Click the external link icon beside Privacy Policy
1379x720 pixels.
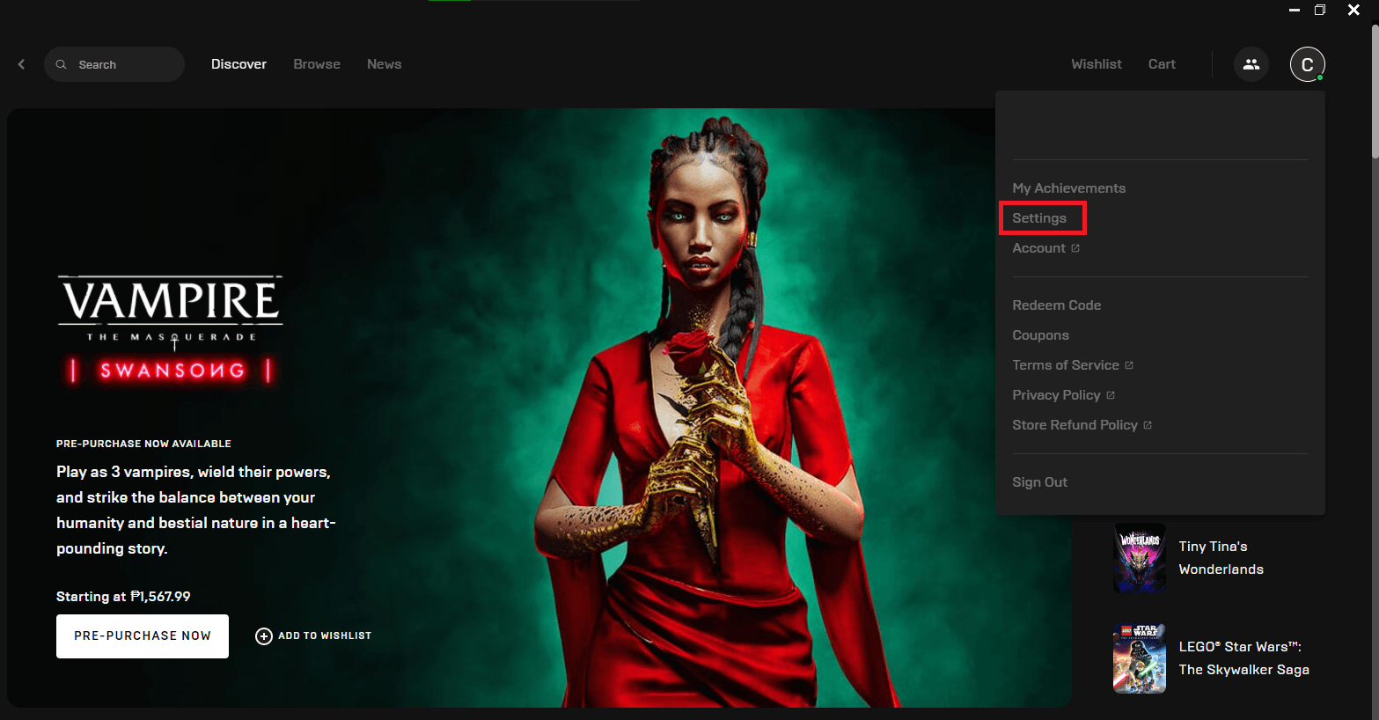point(1111,395)
